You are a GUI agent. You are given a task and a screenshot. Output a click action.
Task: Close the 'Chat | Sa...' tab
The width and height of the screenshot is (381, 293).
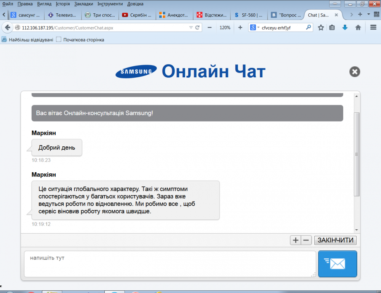[x=336, y=15]
